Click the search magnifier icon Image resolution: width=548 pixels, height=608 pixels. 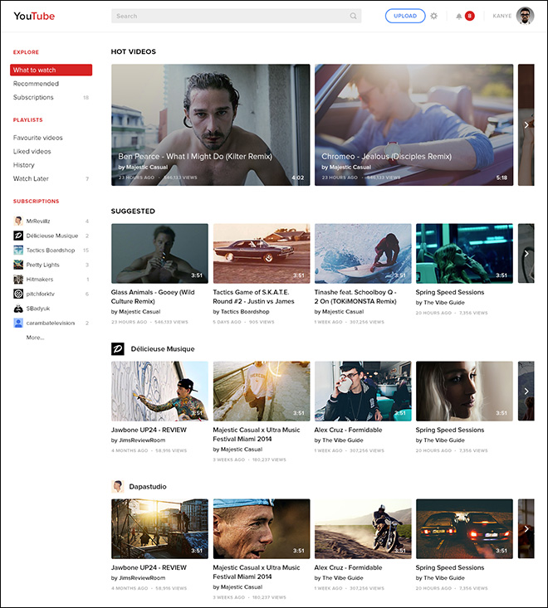click(x=353, y=16)
